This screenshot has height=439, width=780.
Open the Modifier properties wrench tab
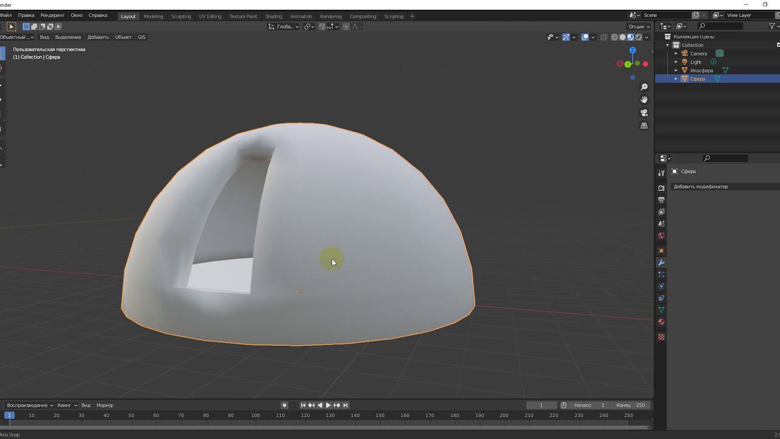pyautogui.click(x=661, y=263)
